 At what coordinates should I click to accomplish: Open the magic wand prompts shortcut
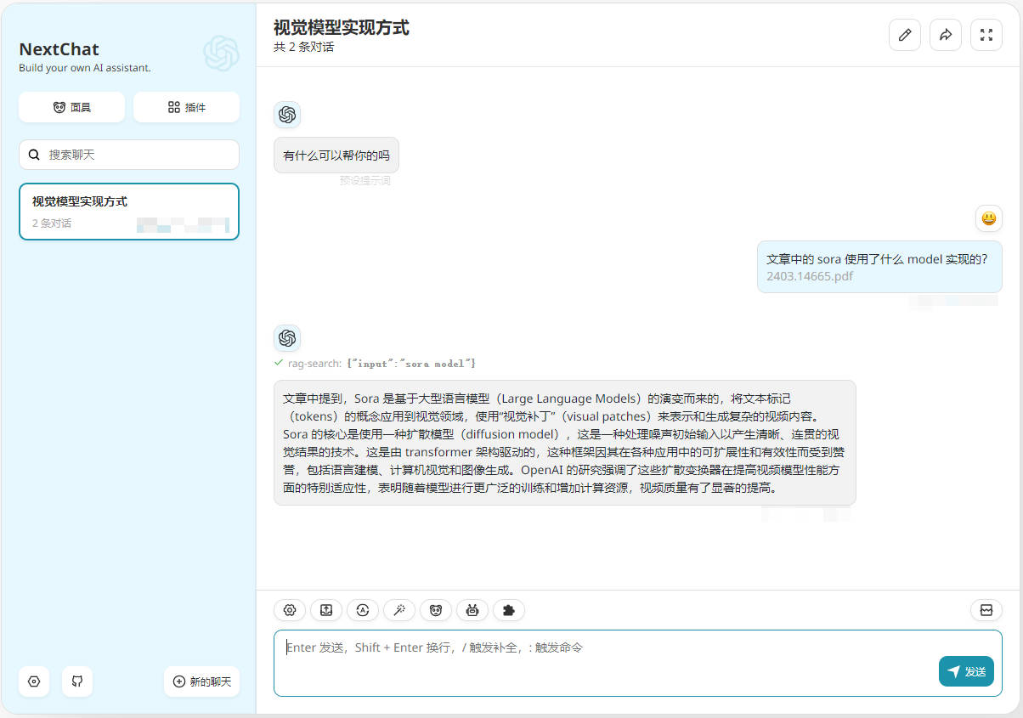399,610
